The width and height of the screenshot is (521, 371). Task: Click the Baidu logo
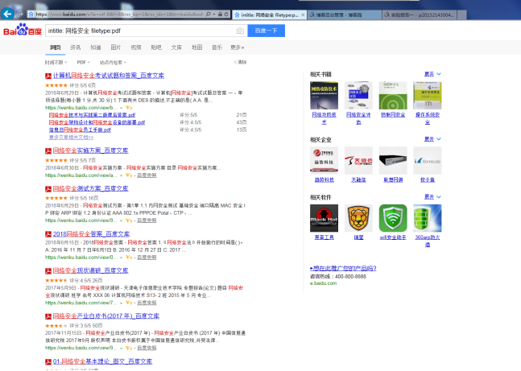[x=23, y=30]
